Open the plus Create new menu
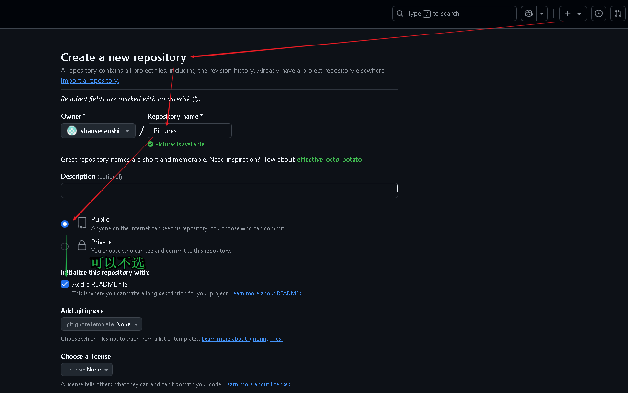The height and width of the screenshot is (393, 628). click(573, 13)
